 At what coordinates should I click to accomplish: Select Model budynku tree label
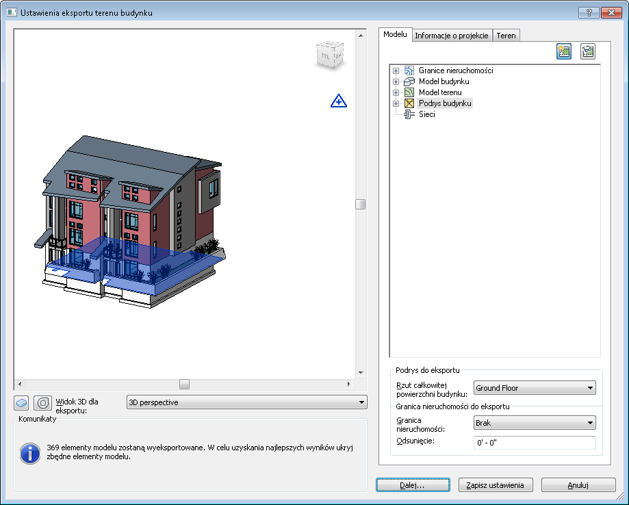coord(444,81)
